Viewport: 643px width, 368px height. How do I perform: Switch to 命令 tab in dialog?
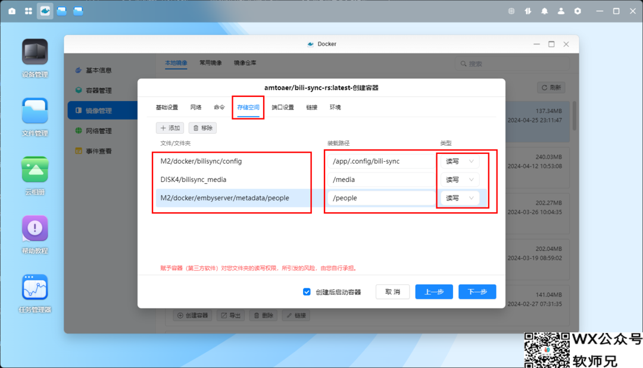tap(219, 107)
